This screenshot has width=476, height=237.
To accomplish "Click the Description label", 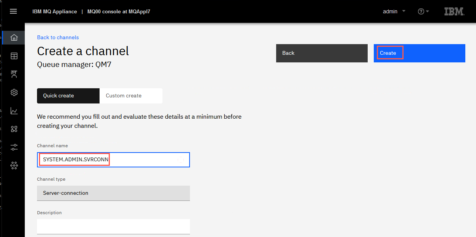I will pyautogui.click(x=49, y=213).
